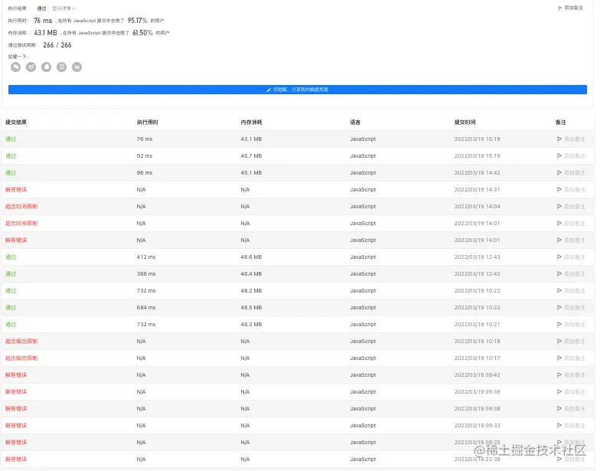This screenshot has height=471, width=600.
Task: Click the 提交时间 column header
Action: click(x=465, y=123)
